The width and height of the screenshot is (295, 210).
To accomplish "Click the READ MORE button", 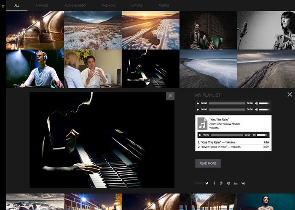I will [x=208, y=163].
